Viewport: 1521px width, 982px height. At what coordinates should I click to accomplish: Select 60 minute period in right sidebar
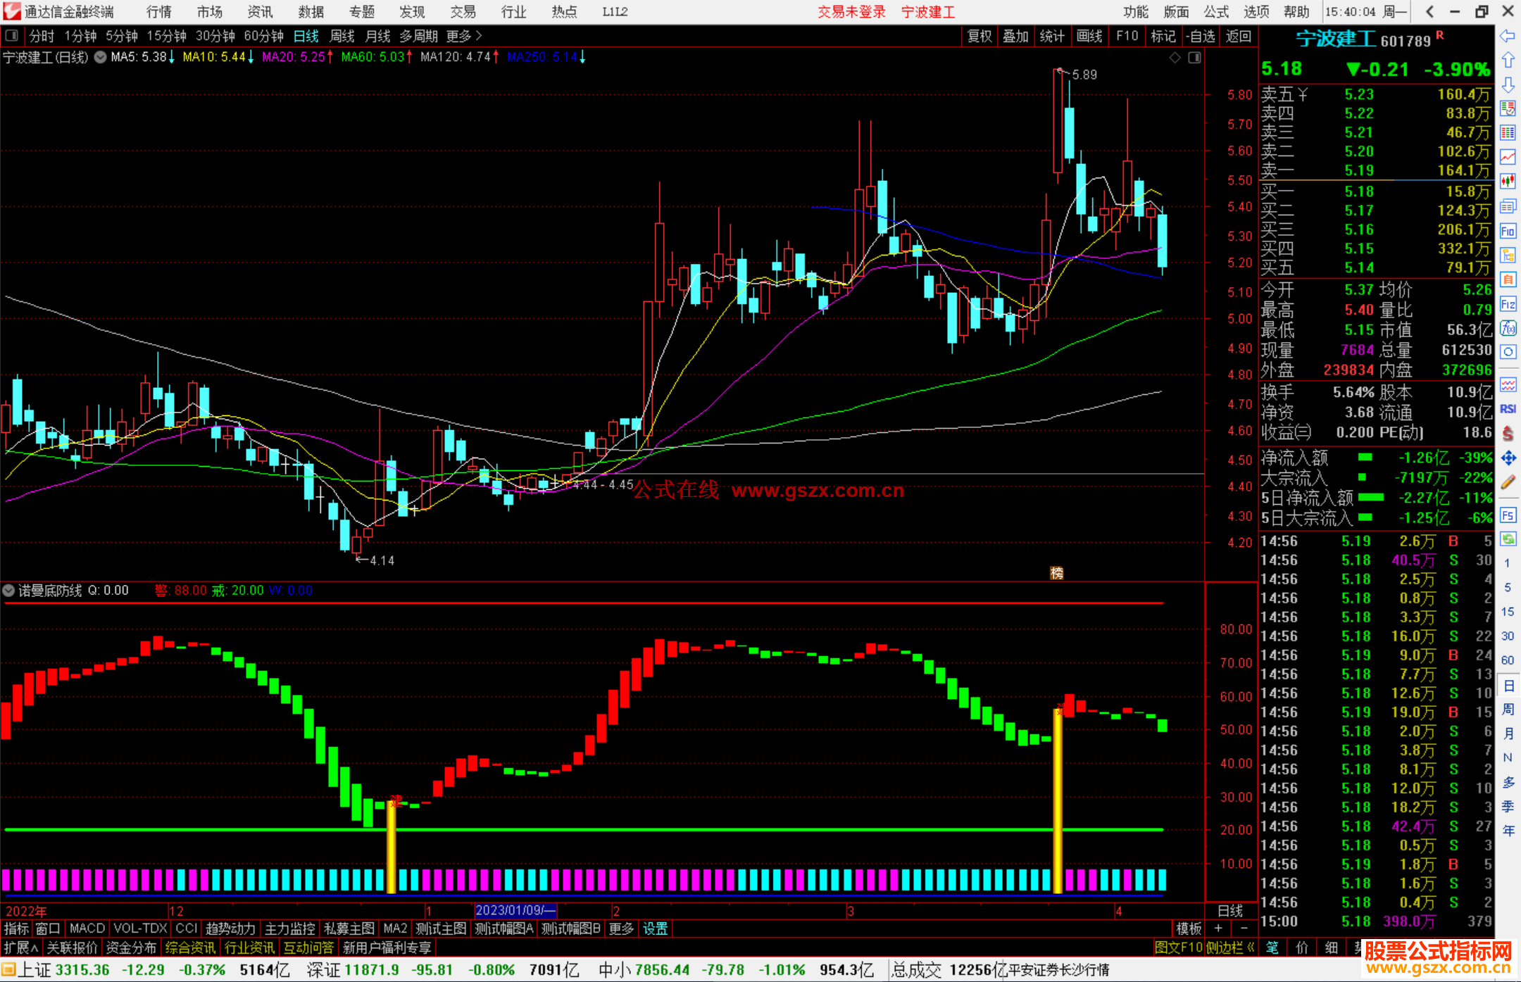[x=1508, y=660]
